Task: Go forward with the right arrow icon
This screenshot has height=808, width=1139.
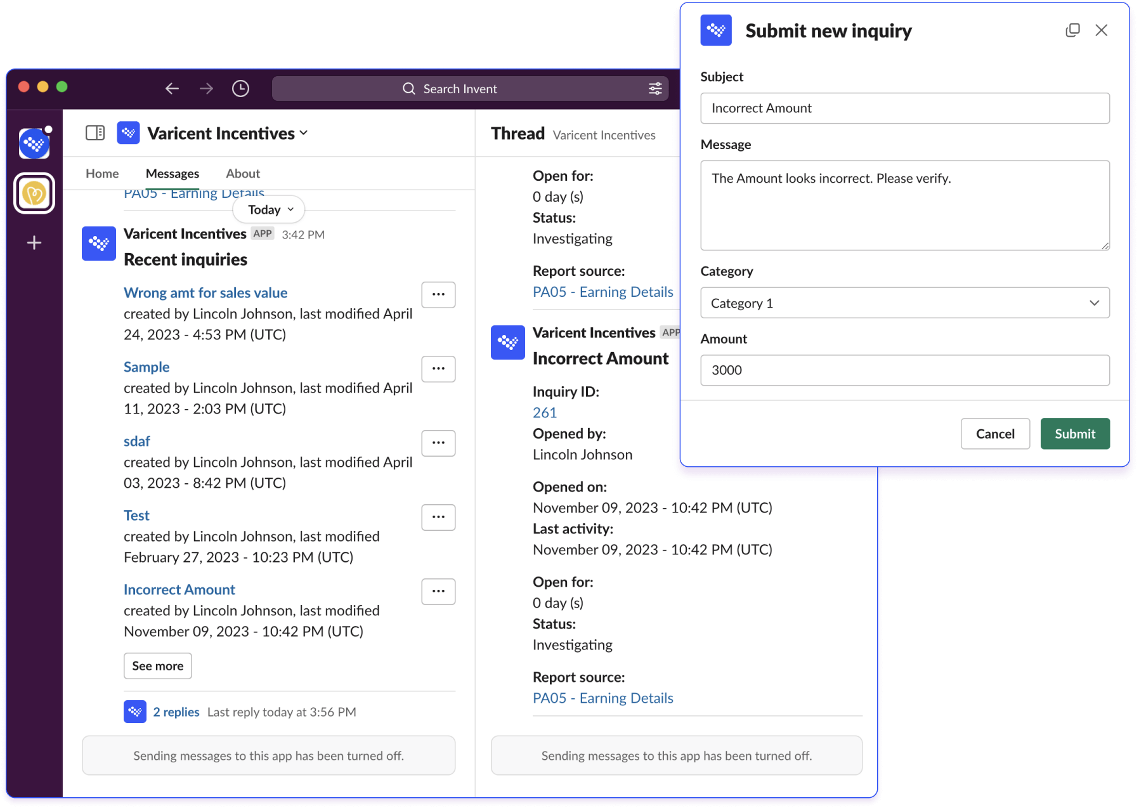Action: 206,89
